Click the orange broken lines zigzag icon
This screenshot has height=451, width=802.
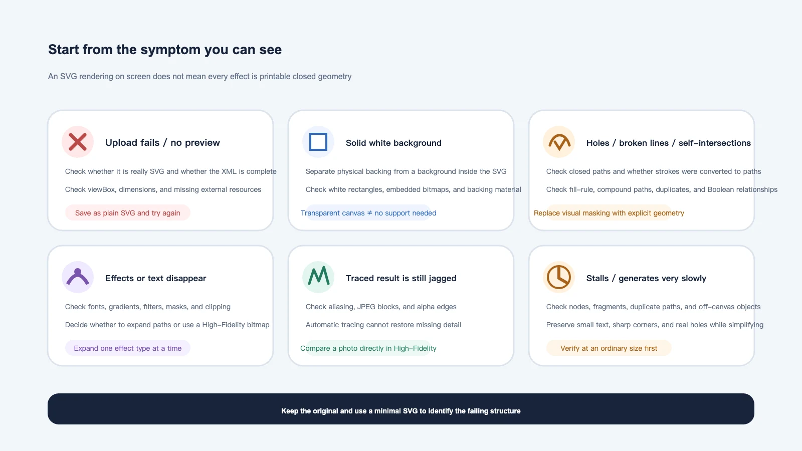point(559,142)
